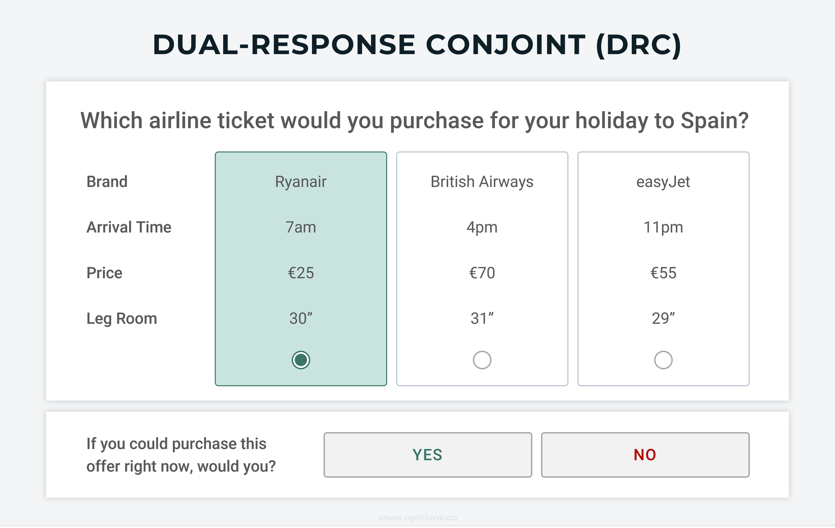Click the 31” leg room value
The image size is (835, 528).
click(x=482, y=318)
